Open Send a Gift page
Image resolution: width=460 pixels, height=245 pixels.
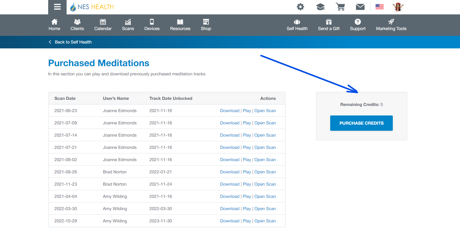[x=329, y=25]
